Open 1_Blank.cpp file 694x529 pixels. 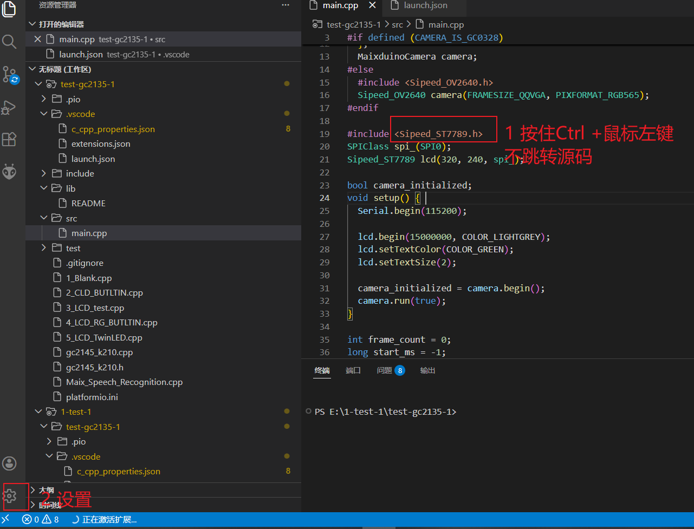point(163,278)
